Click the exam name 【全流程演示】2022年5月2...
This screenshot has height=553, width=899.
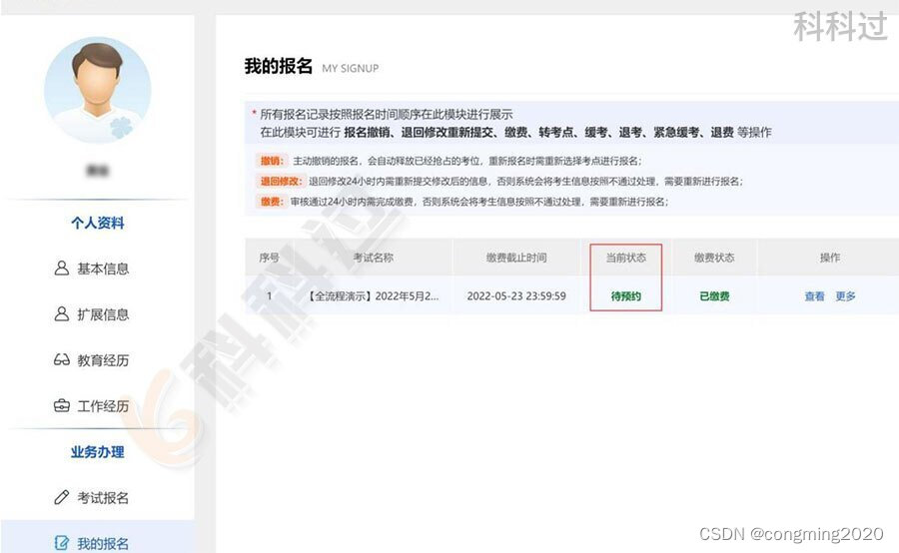tap(374, 296)
